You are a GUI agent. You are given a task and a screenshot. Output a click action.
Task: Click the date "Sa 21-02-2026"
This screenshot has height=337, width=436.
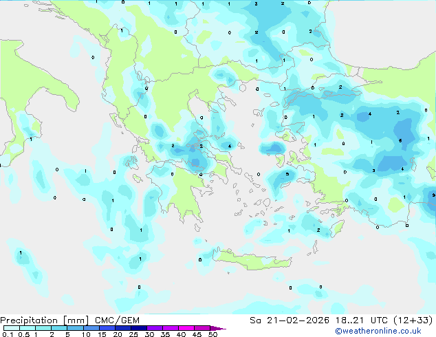pyautogui.click(x=290, y=320)
